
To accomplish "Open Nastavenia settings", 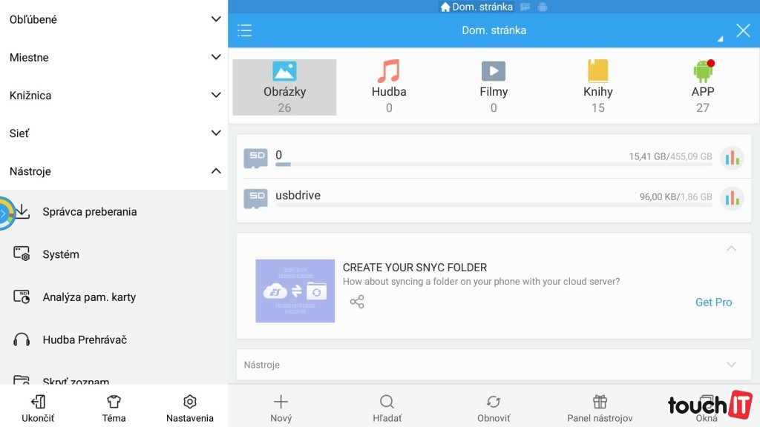I will tap(189, 408).
